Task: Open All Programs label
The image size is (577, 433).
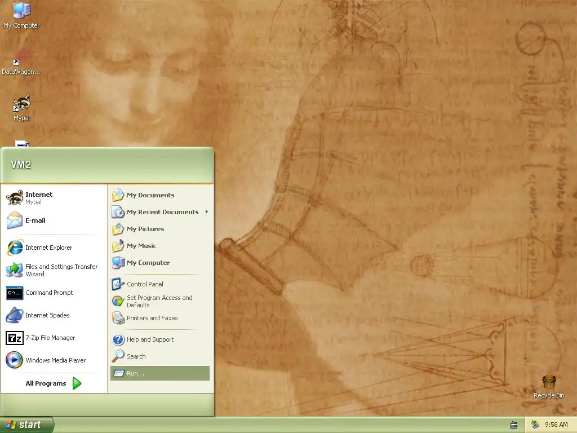Action: coord(46,383)
